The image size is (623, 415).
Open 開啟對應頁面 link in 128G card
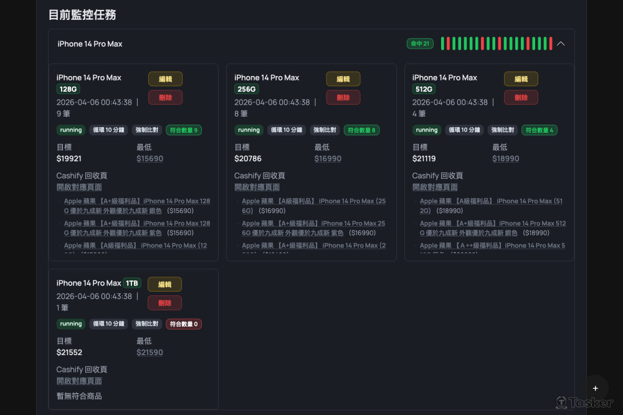tap(79, 187)
